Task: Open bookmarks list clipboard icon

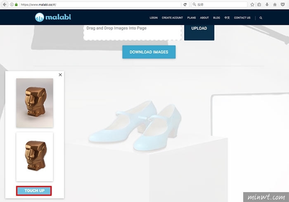Action: coord(259,5)
